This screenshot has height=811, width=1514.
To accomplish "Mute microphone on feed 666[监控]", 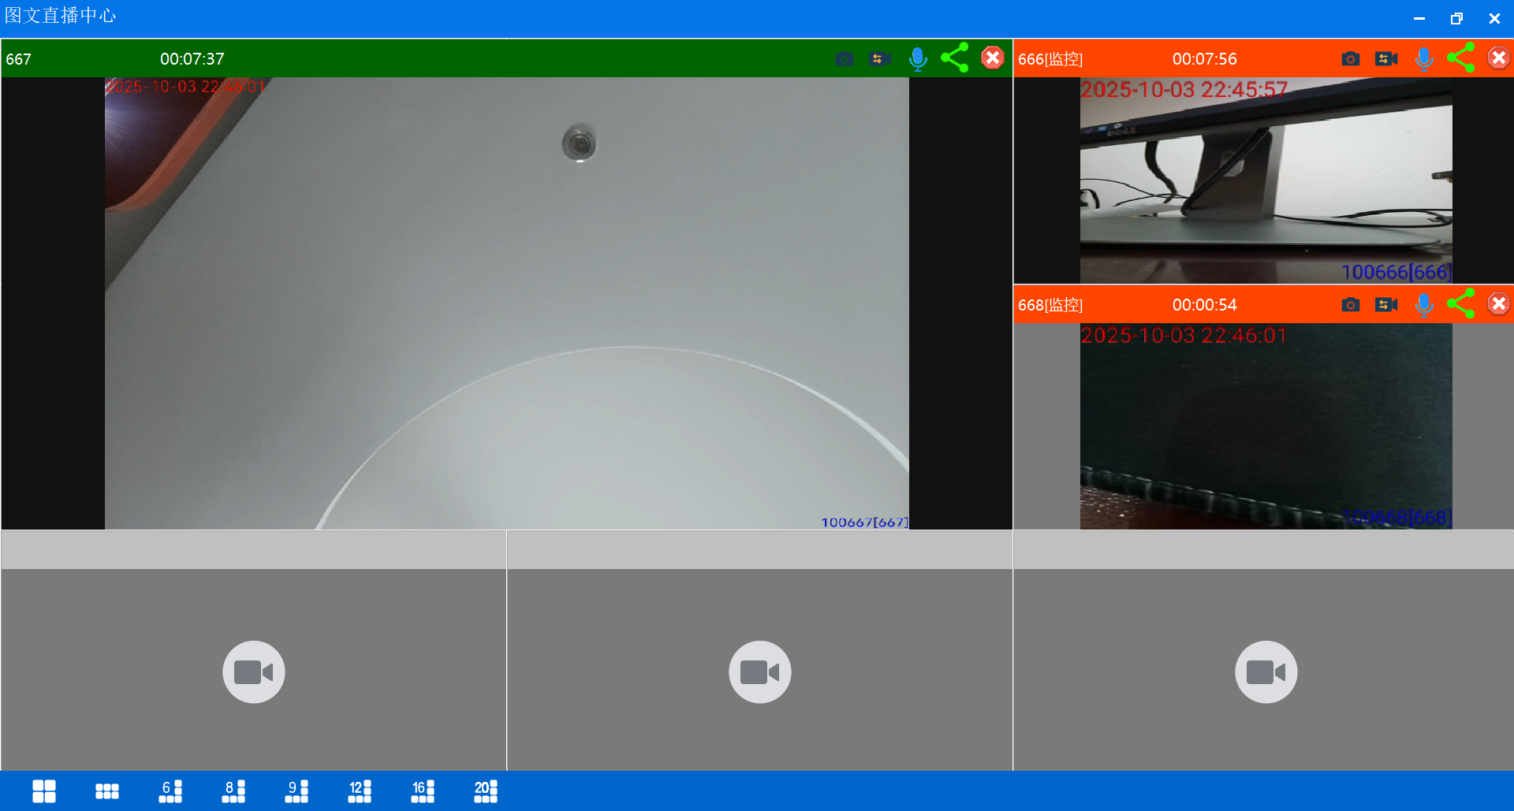I will [x=1423, y=59].
